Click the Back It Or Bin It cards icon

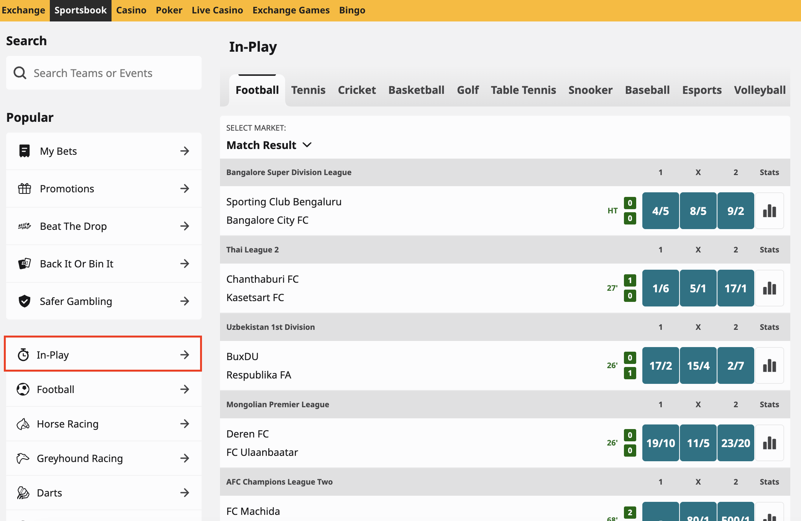pos(25,264)
